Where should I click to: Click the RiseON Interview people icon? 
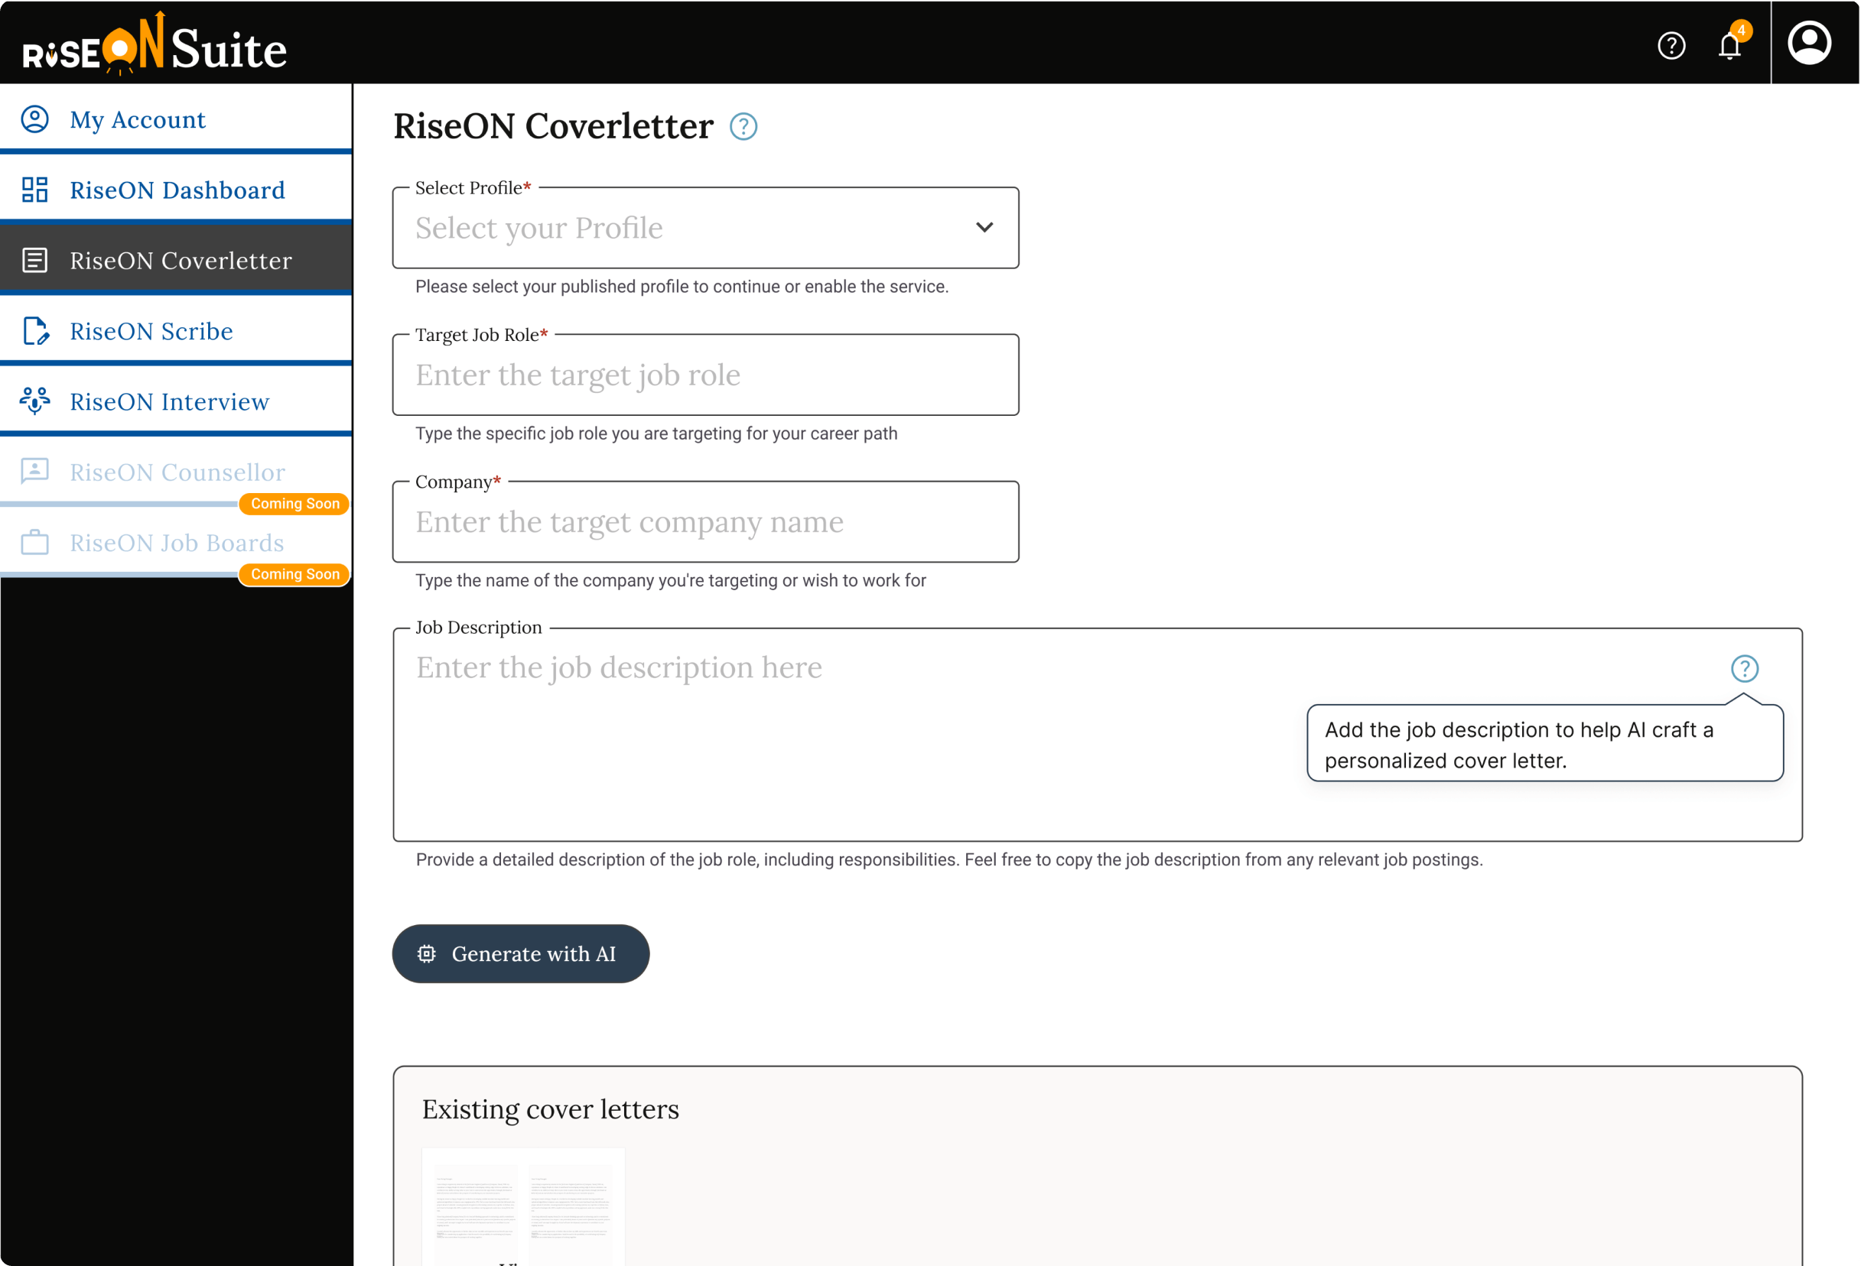35,401
